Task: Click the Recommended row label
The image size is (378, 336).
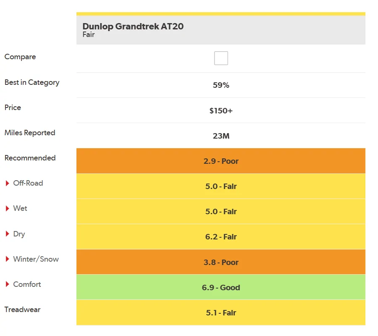Action: click(x=30, y=158)
